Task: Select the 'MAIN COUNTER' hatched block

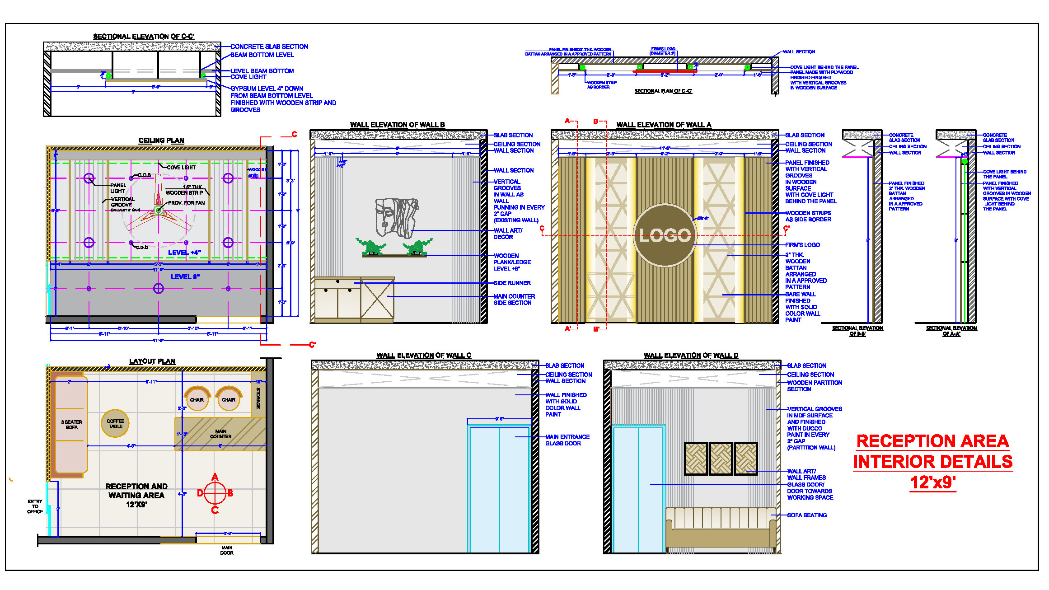Action: tap(220, 434)
